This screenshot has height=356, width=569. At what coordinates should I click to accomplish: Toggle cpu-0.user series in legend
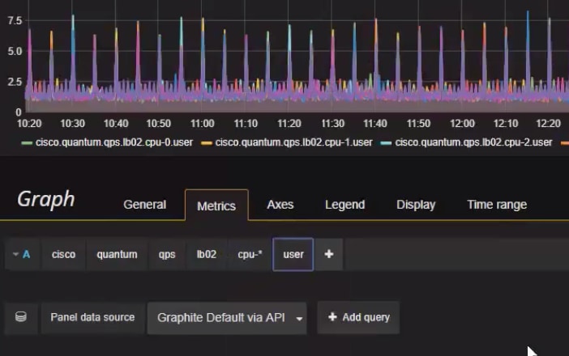(114, 142)
